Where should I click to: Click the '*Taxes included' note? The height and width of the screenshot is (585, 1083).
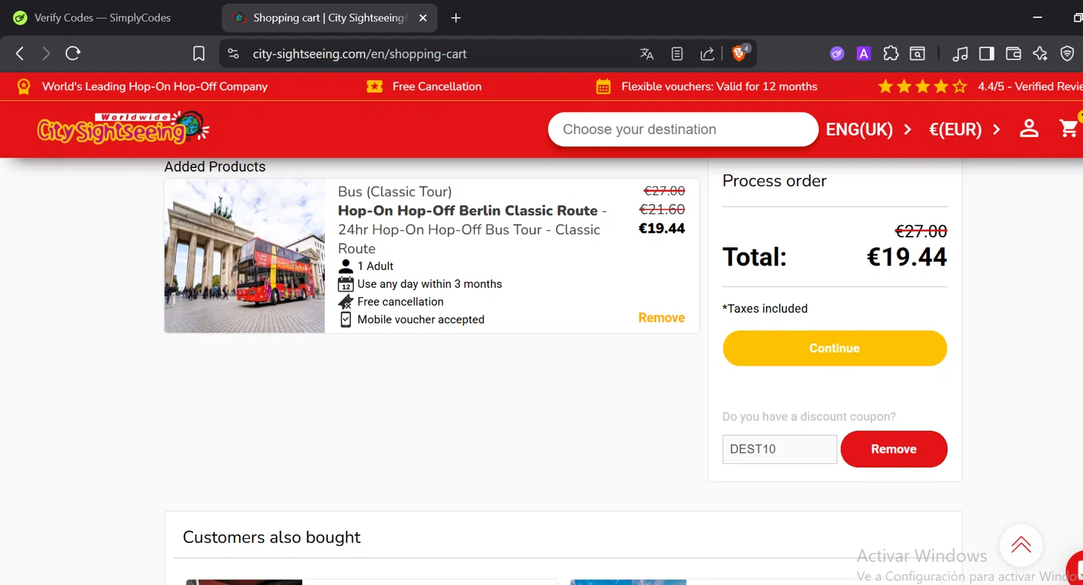765,309
